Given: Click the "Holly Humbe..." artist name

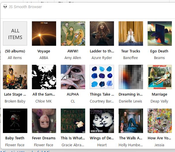Looking at the screenshot, I should click(131, 145).
